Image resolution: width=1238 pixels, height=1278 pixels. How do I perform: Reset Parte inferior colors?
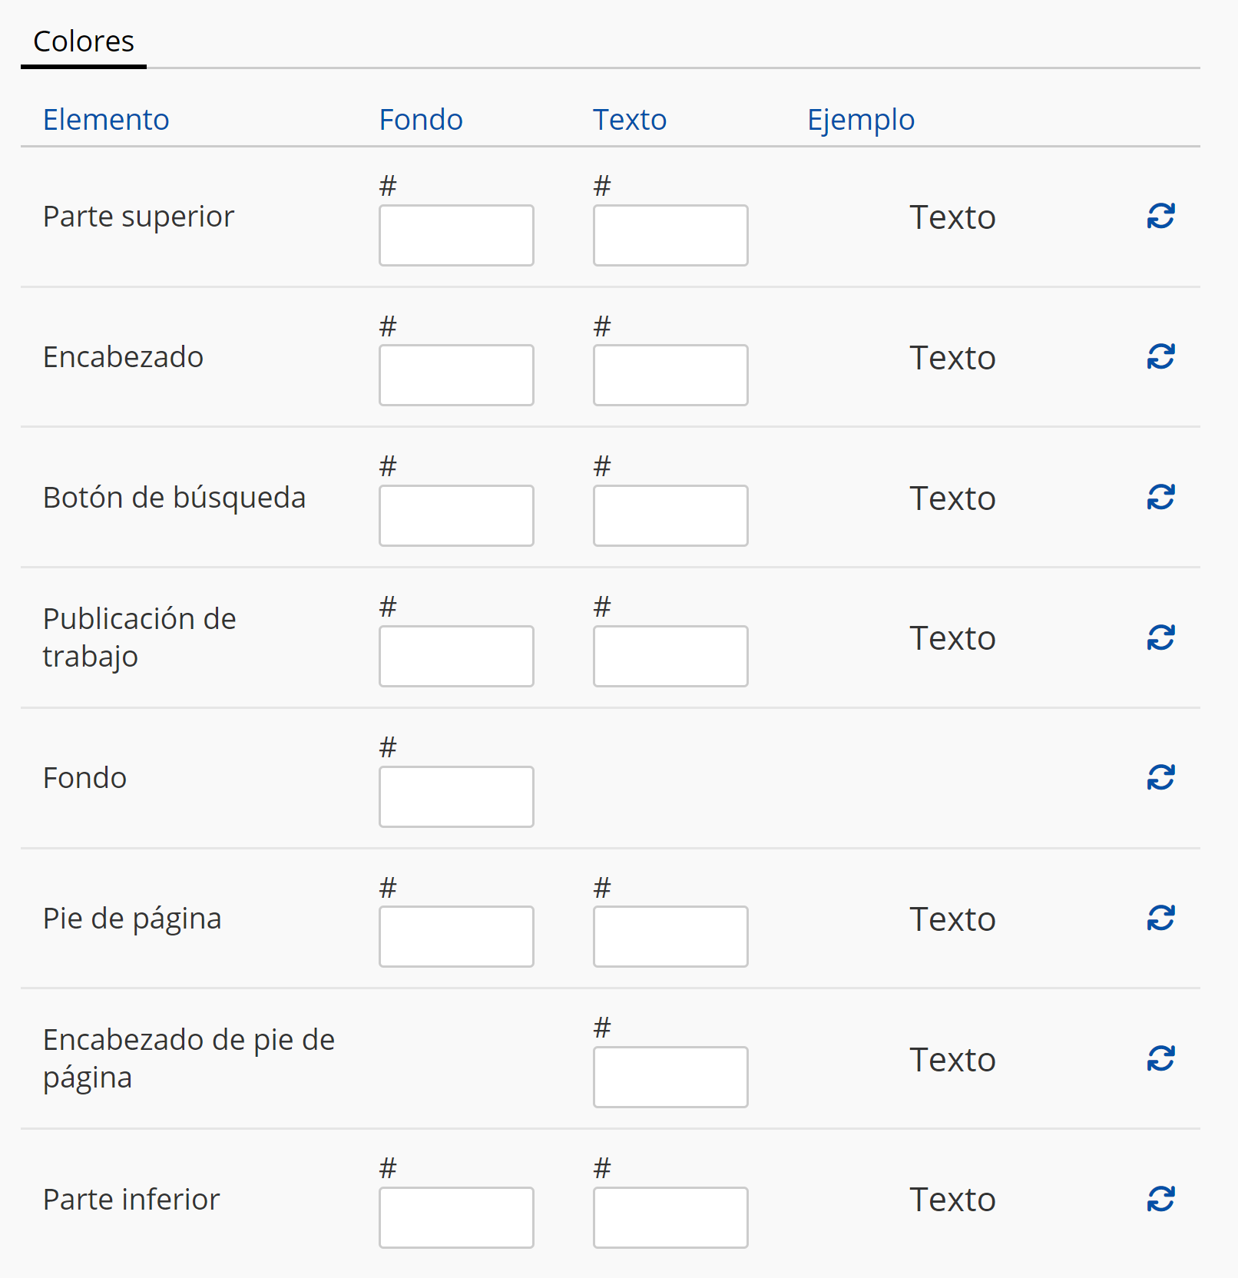(x=1160, y=1199)
